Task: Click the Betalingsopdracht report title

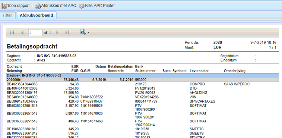Action: (32, 47)
